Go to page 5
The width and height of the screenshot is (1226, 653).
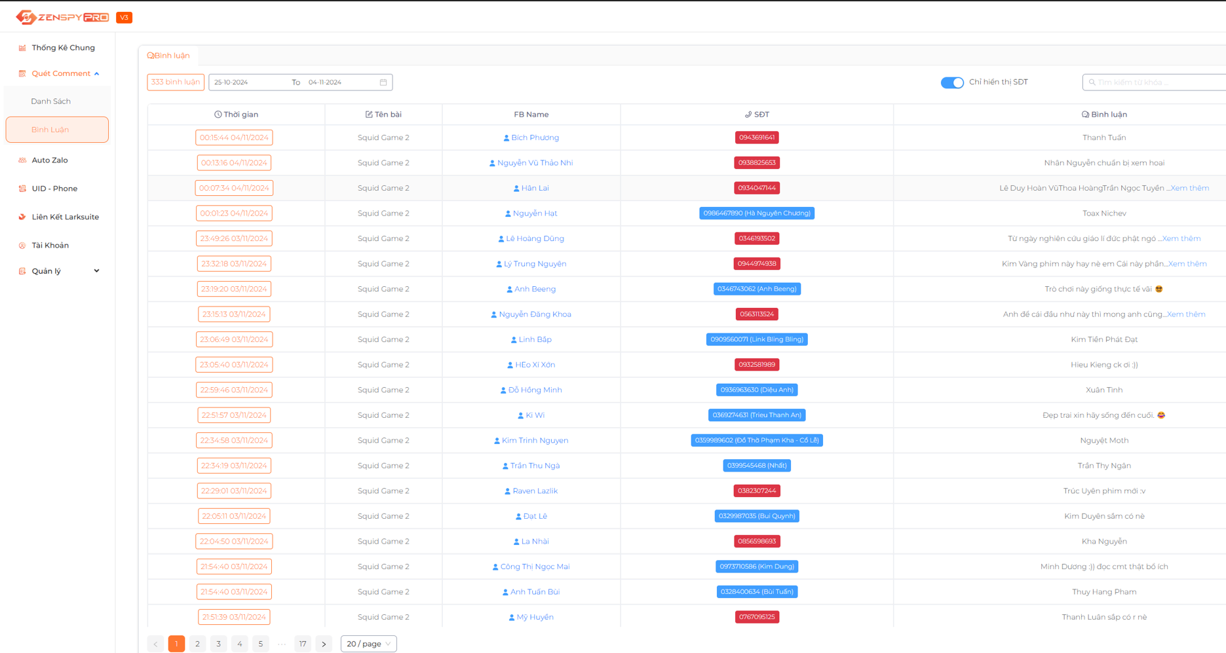pos(260,644)
